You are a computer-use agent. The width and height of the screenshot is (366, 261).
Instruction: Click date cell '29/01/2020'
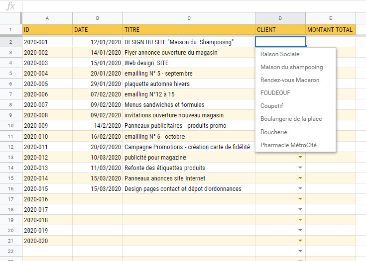coord(98,84)
